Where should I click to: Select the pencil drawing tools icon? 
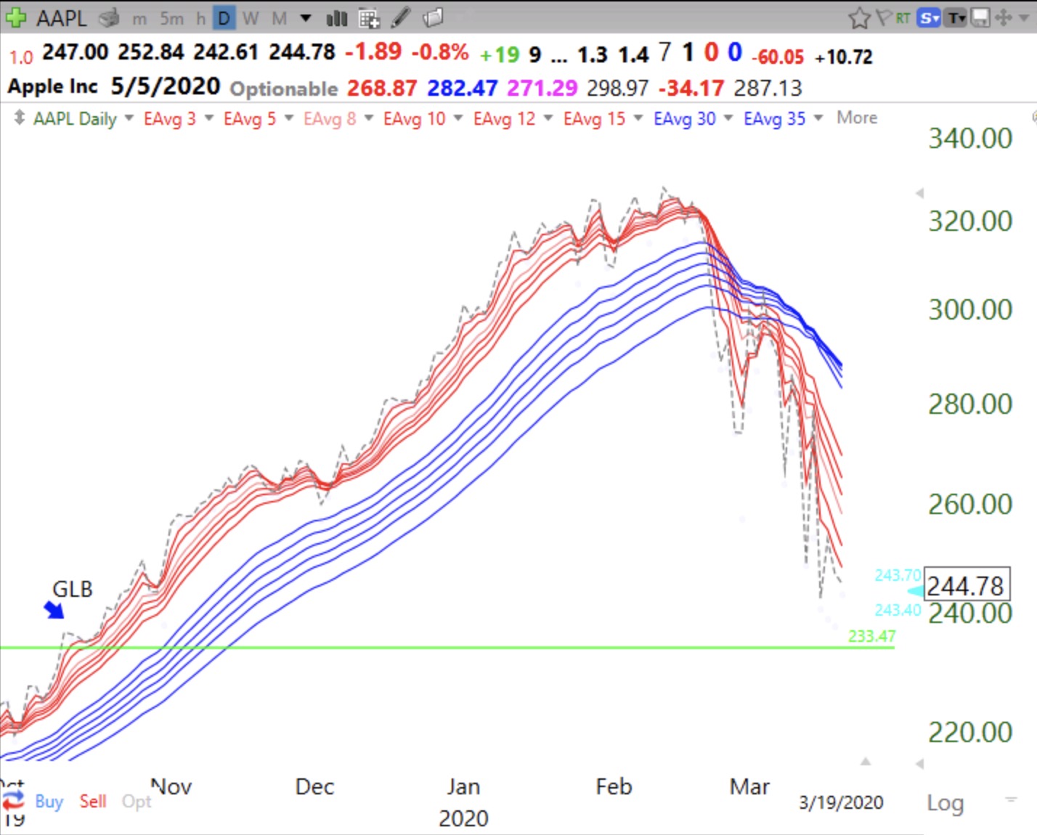pyautogui.click(x=401, y=17)
